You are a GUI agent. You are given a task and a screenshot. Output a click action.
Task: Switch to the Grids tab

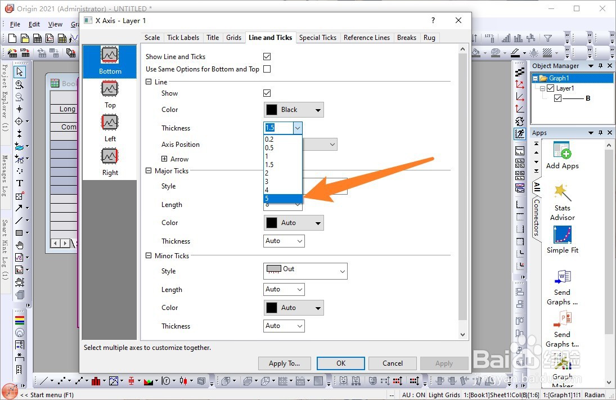point(234,38)
